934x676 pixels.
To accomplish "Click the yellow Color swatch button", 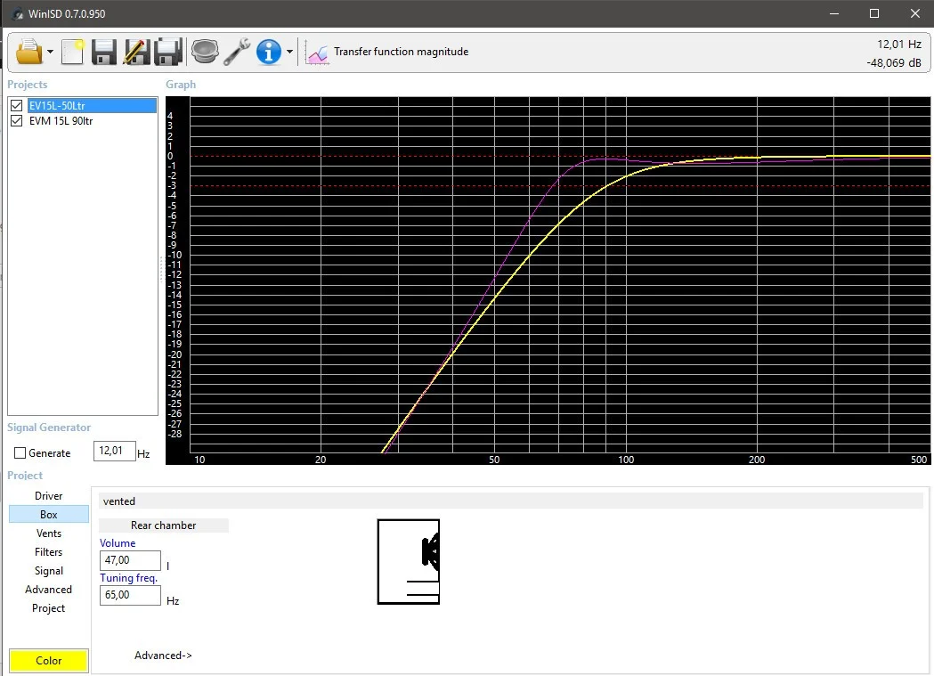I will tap(48, 660).
